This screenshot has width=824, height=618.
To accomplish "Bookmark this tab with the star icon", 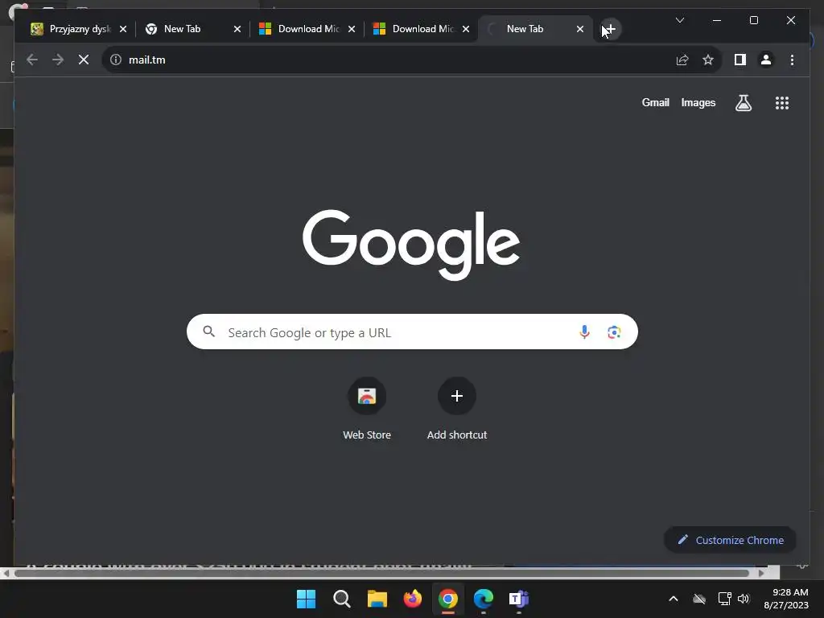I will point(708,60).
